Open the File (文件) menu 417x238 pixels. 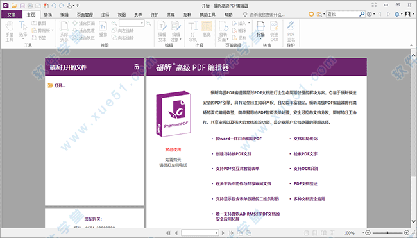12,15
